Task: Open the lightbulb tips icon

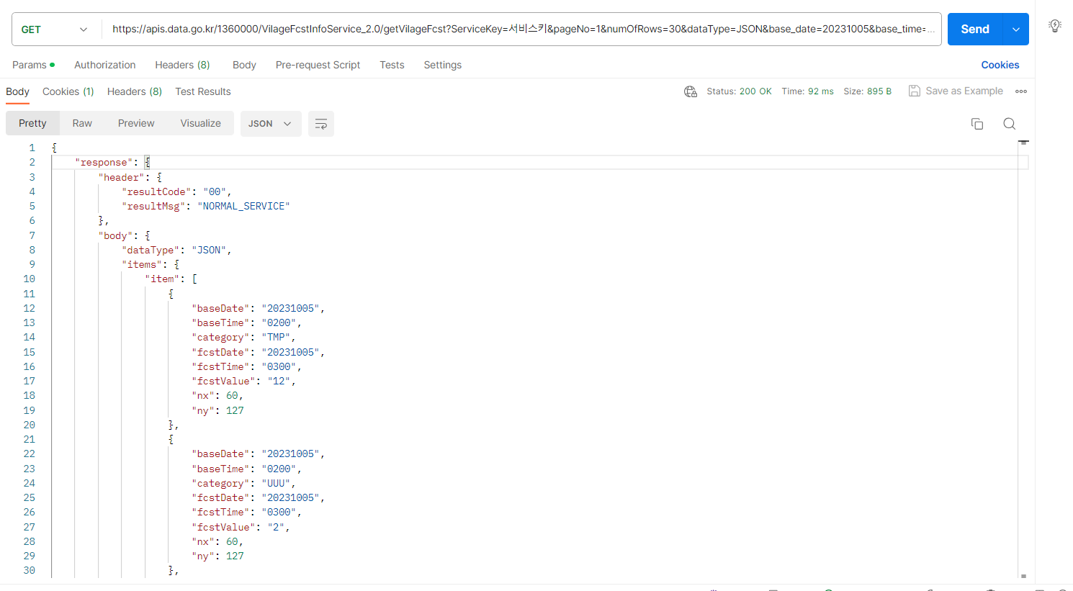Action: 1055,26
